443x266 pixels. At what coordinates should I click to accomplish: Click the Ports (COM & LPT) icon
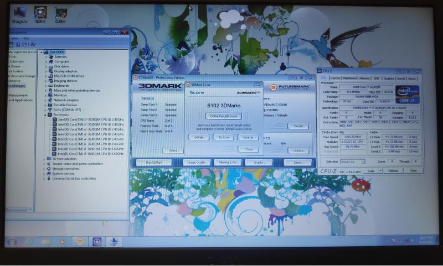[x=51, y=109]
